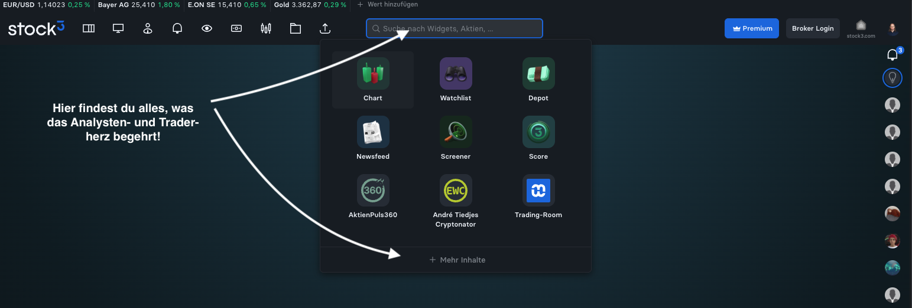Viewport: 912px width, 308px height.
Task: Click the Gold ticker quote
Action: coord(311,5)
